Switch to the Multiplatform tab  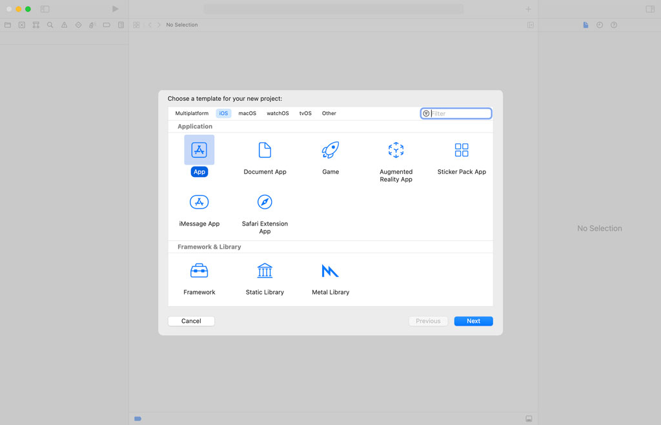(x=192, y=113)
